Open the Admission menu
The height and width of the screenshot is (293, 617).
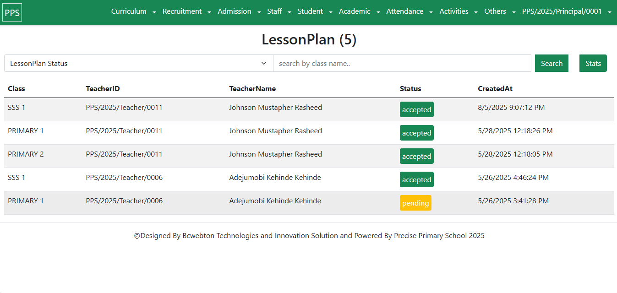(x=239, y=11)
